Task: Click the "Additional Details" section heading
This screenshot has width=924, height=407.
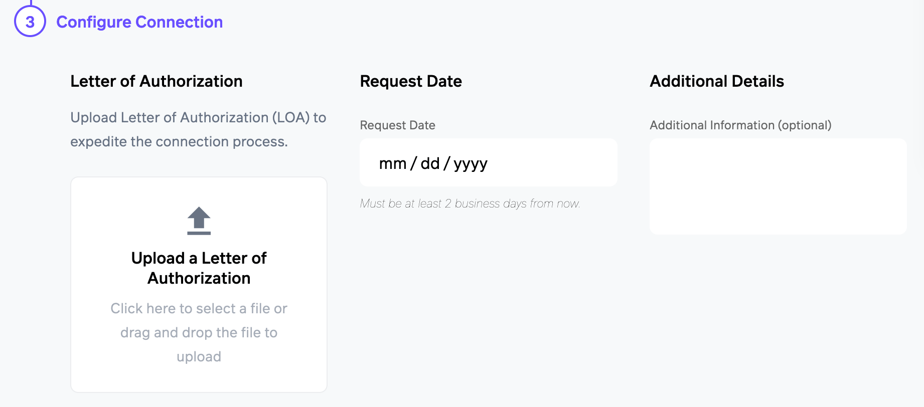Action: 716,81
